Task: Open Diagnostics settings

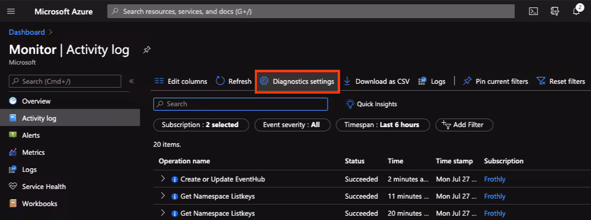Action: 297,81
